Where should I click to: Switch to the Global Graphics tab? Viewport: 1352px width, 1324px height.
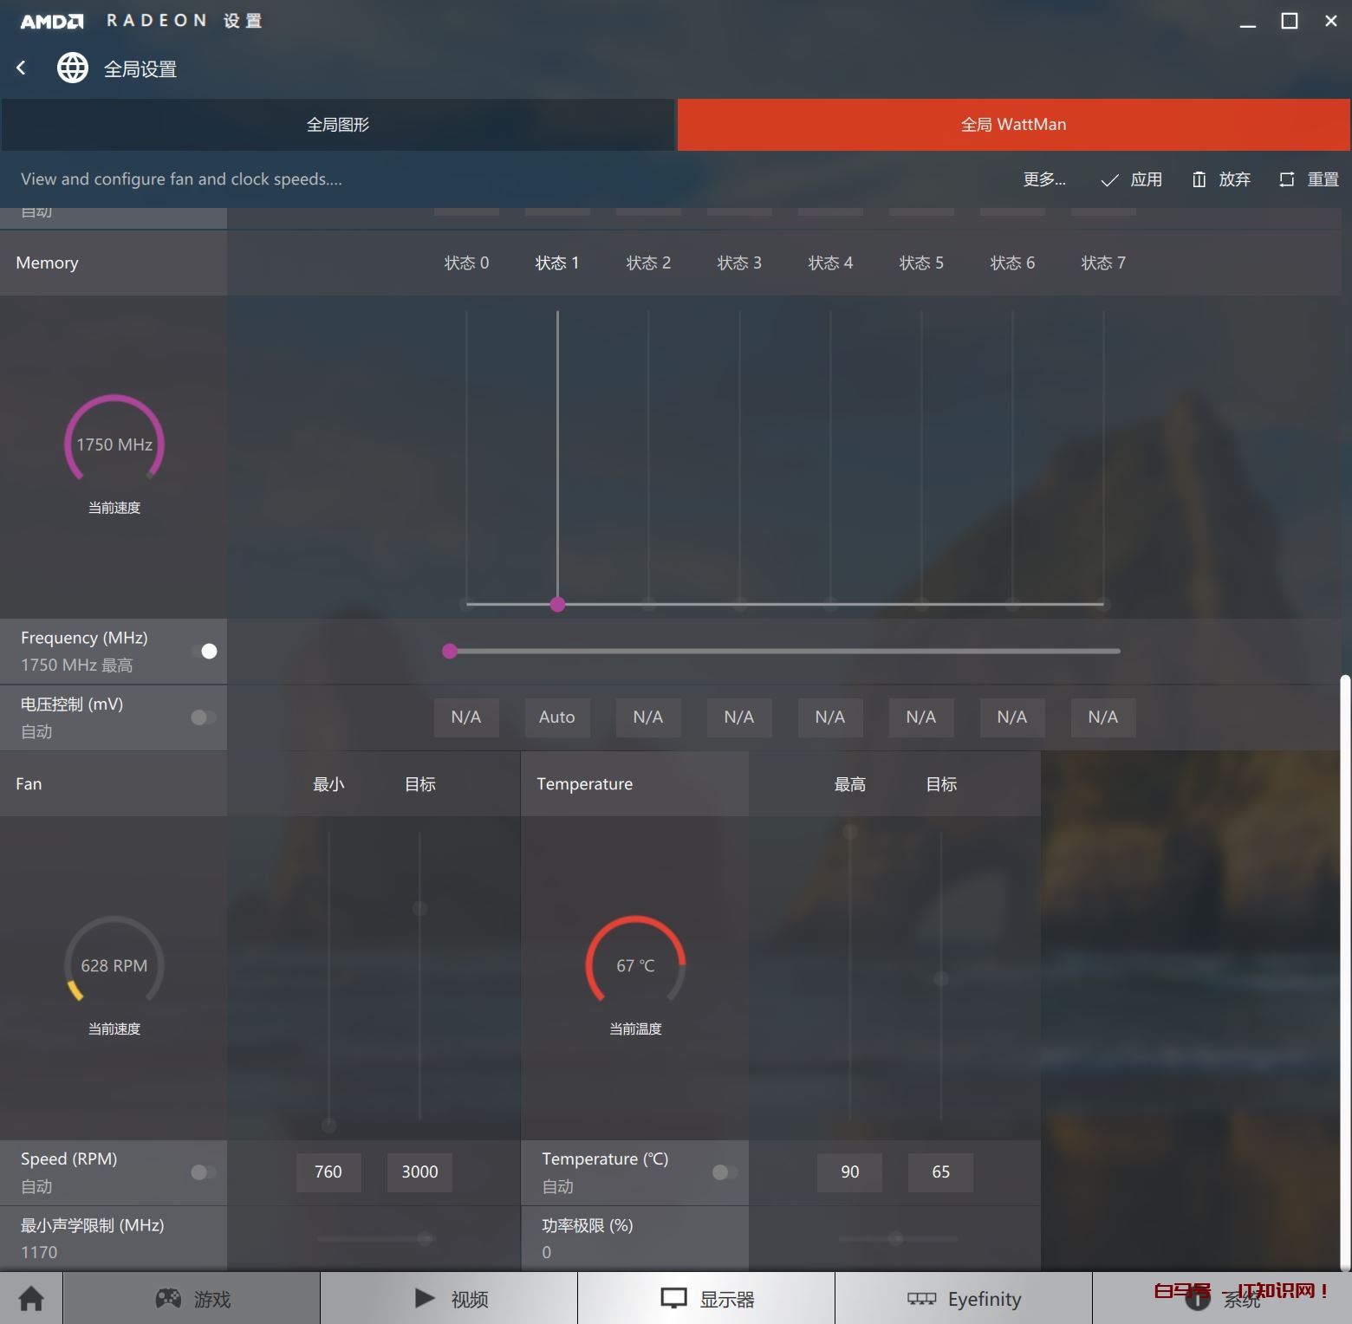[338, 125]
